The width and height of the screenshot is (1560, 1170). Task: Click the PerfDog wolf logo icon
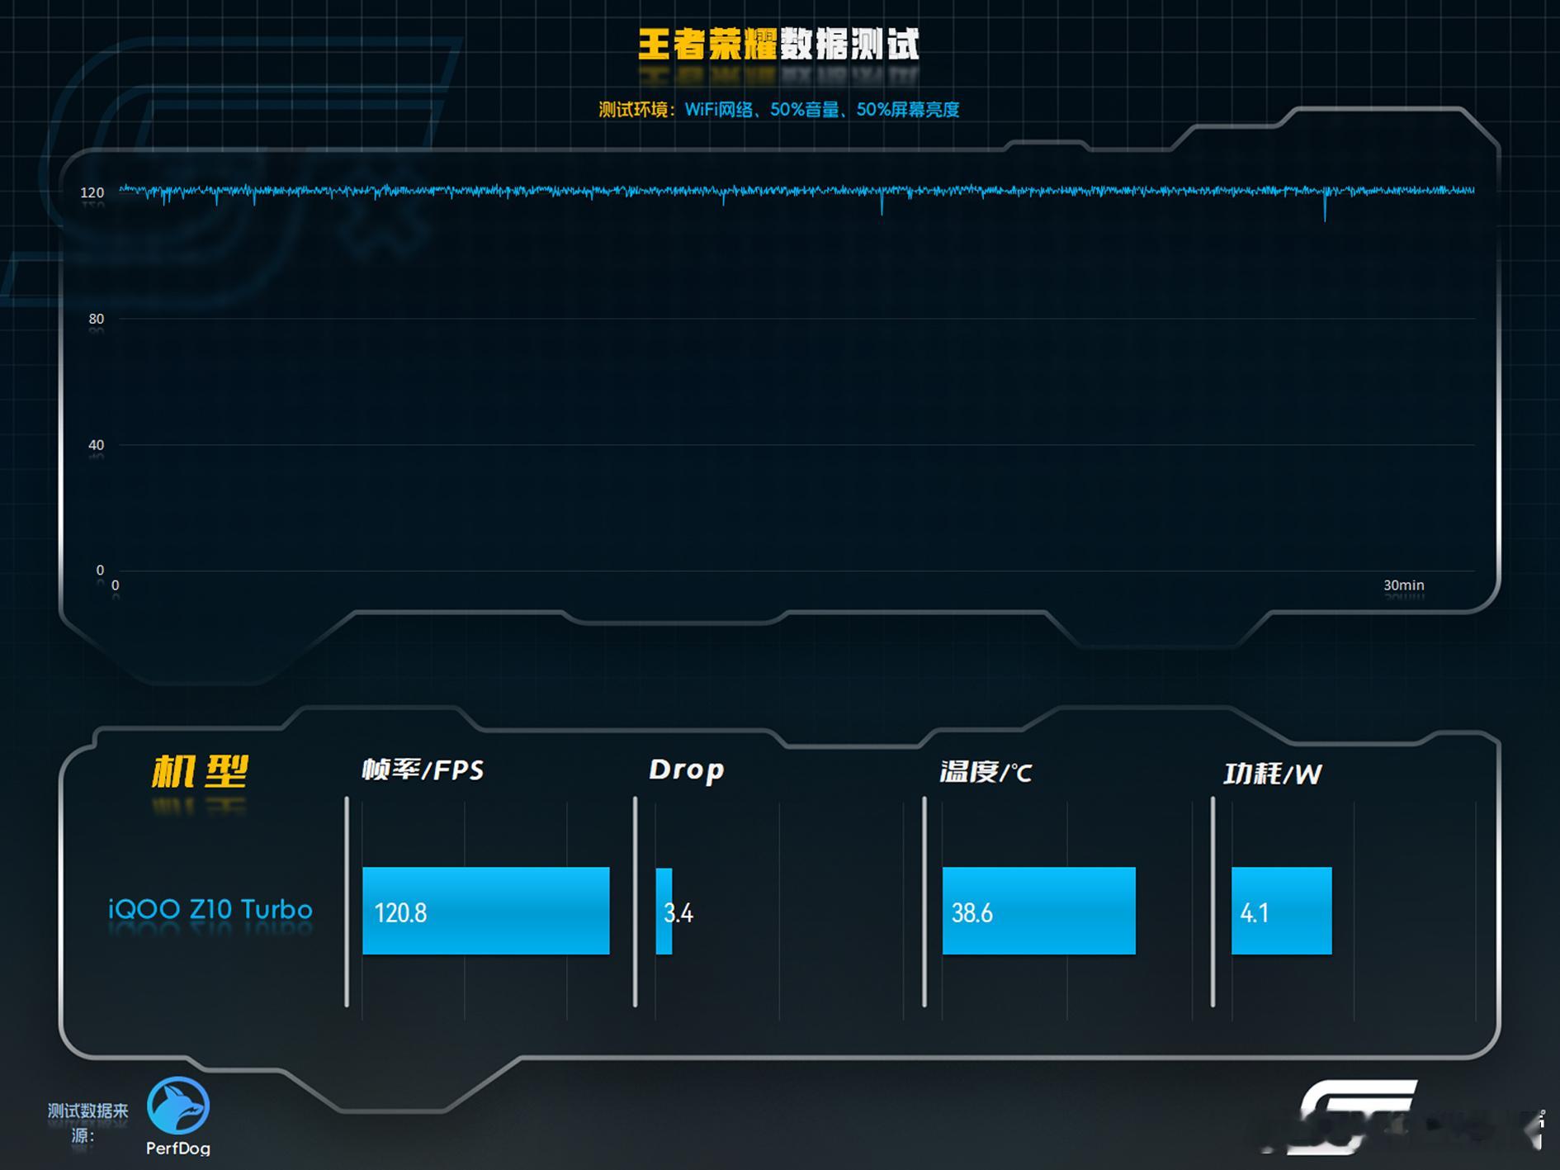[178, 1106]
